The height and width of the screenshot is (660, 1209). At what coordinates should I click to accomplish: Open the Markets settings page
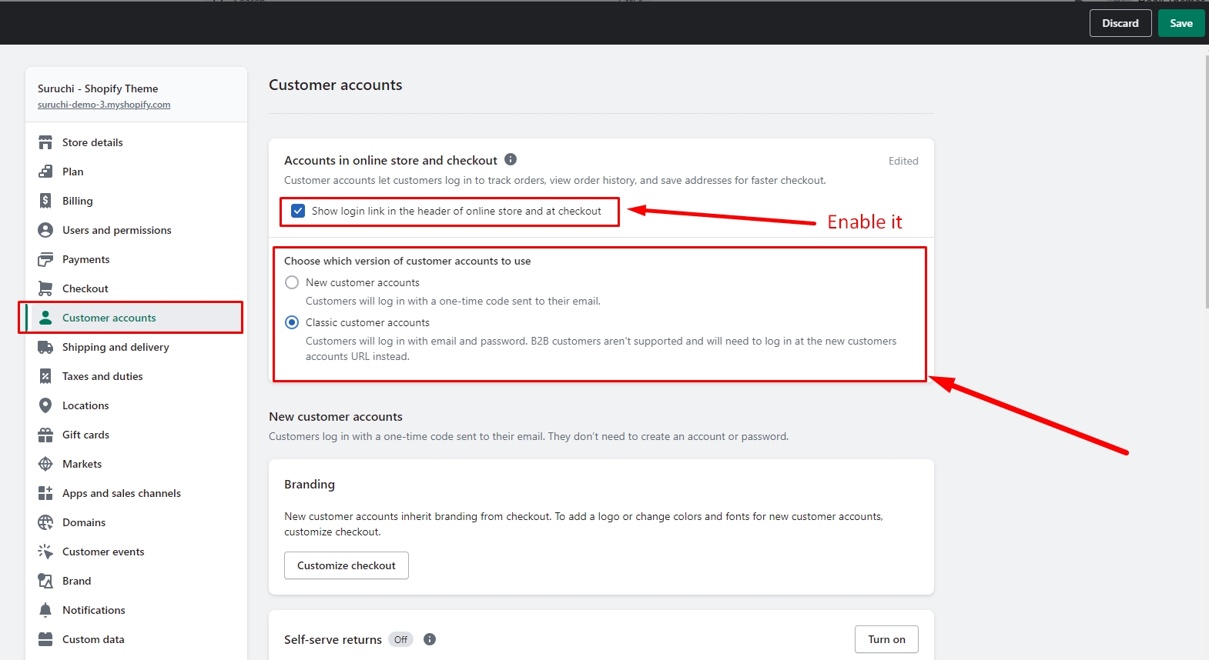click(x=82, y=464)
